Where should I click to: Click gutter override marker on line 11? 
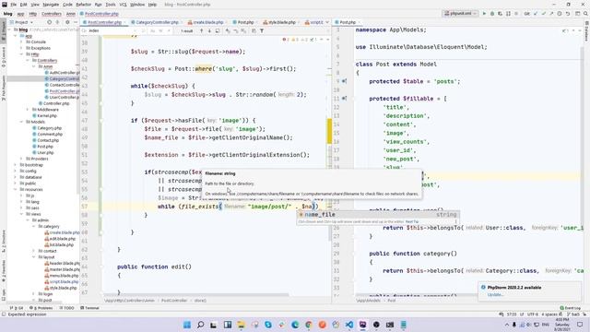pyautogui.click(x=344, y=99)
